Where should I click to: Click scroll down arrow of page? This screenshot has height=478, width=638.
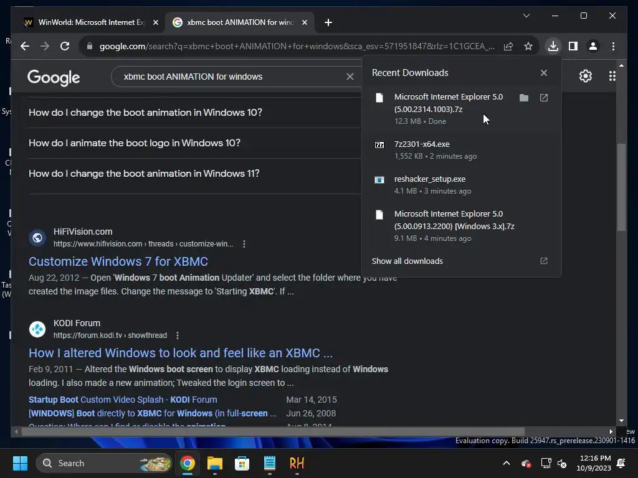621,421
